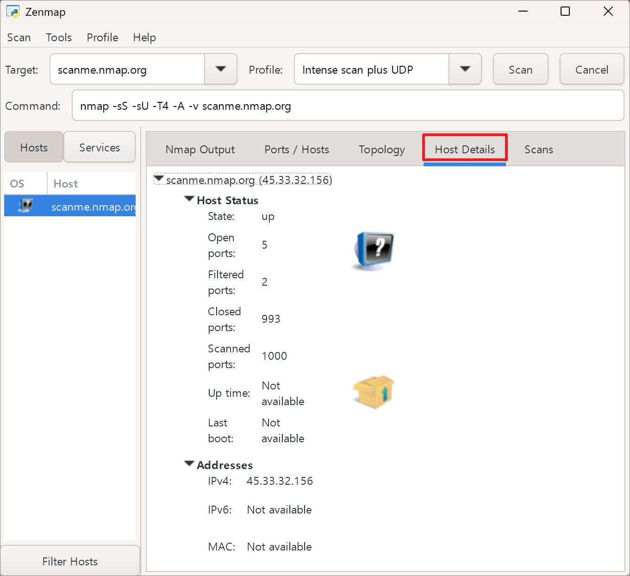
Task: Open the Scan menu
Action: pos(19,38)
